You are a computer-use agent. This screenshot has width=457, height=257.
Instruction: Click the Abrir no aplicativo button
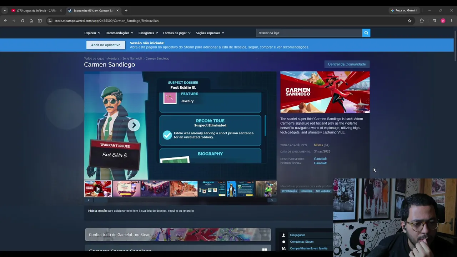106,45
